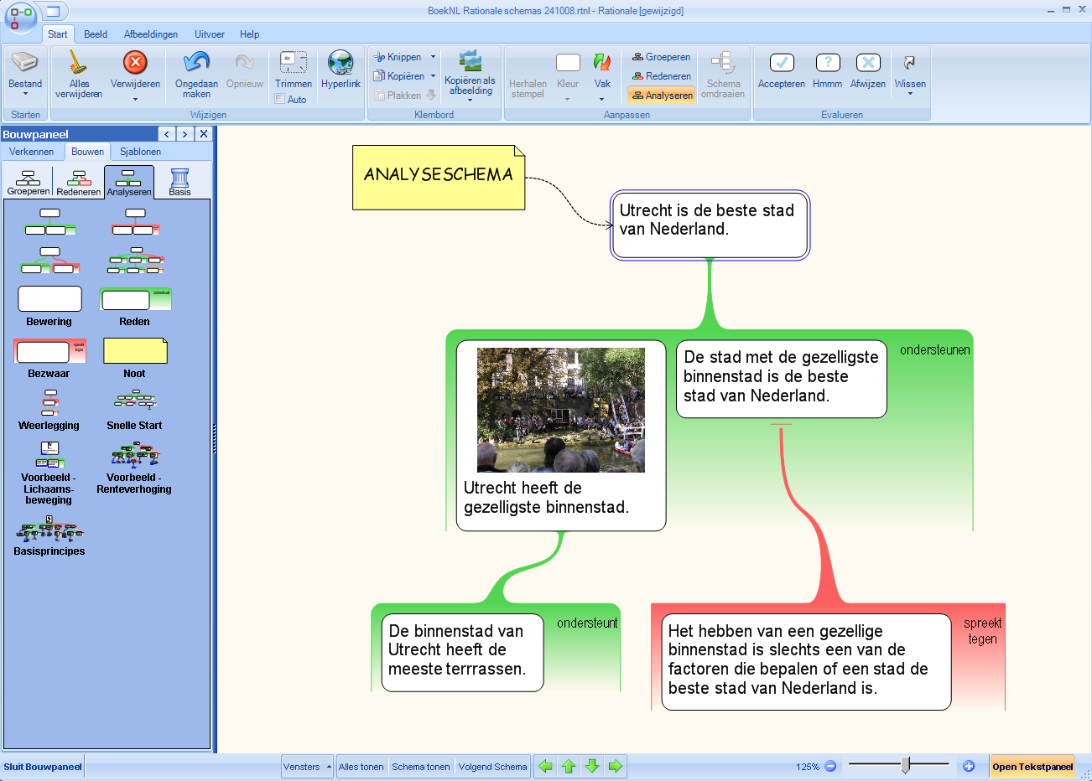Screen dimensions: 1092x781
Task: Switch to the Sjablonen panel tab
Action: click(140, 152)
